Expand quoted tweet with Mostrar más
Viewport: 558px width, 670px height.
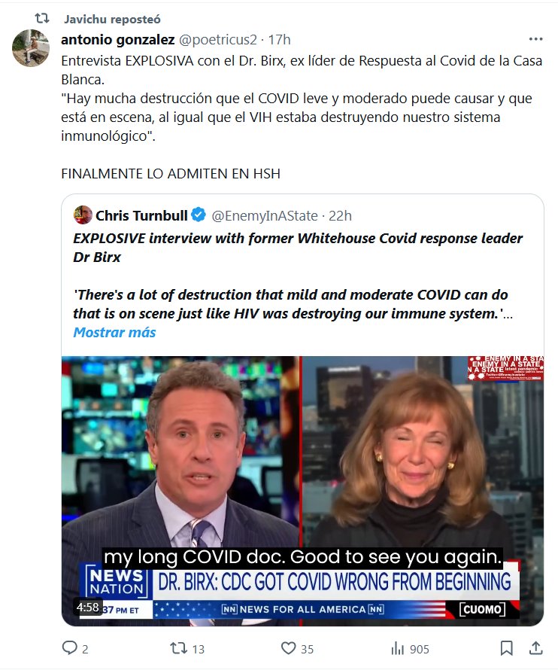(x=114, y=333)
